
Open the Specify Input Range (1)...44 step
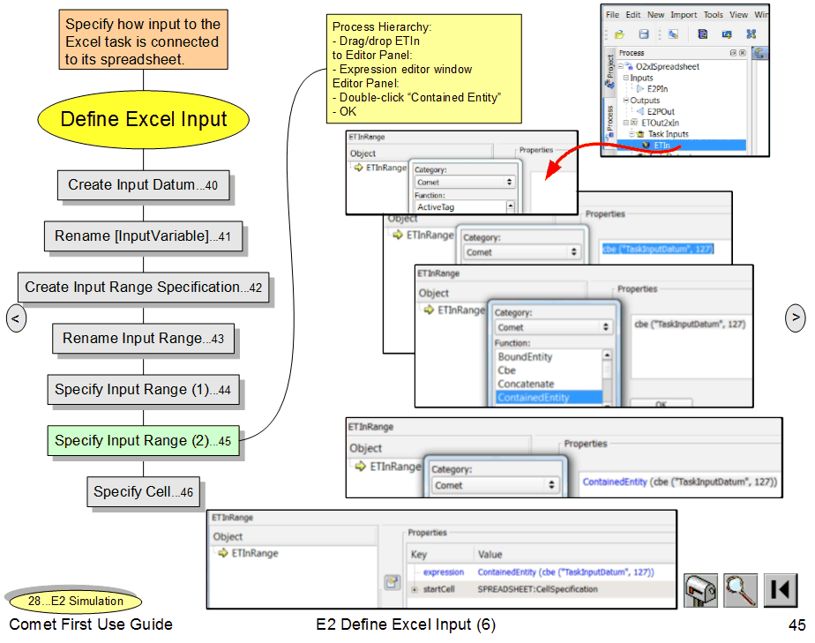point(143,389)
